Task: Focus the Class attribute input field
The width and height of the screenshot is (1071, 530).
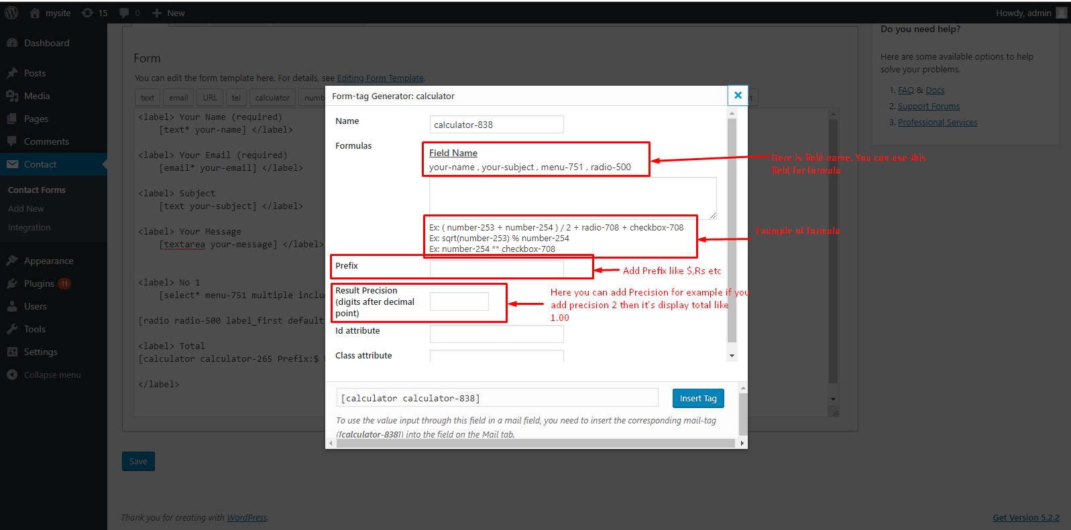Action: point(497,356)
